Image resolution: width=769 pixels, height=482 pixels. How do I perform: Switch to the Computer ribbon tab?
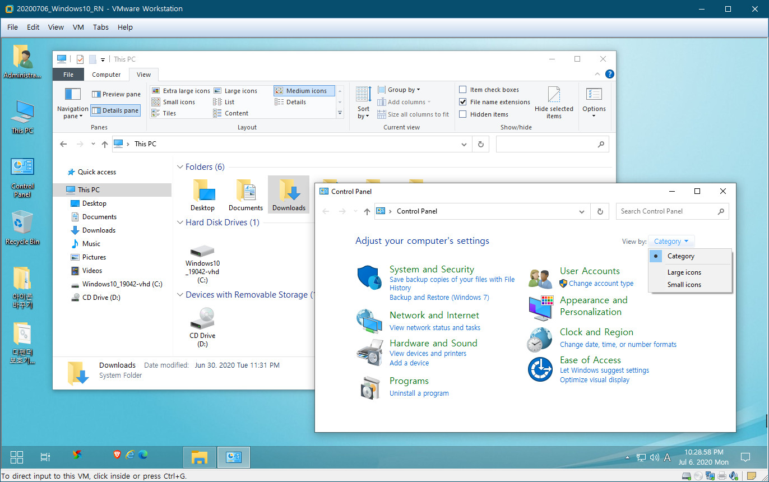coord(106,75)
